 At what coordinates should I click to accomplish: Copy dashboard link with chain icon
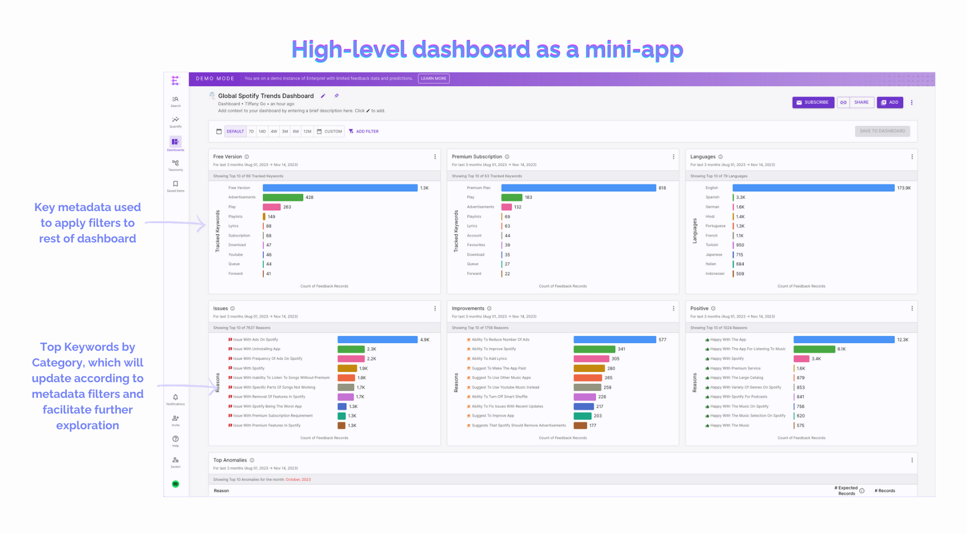844,102
